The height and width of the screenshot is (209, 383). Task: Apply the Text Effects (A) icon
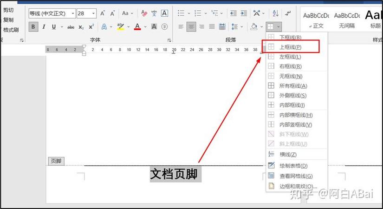pyautogui.click(x=104, y=26)
